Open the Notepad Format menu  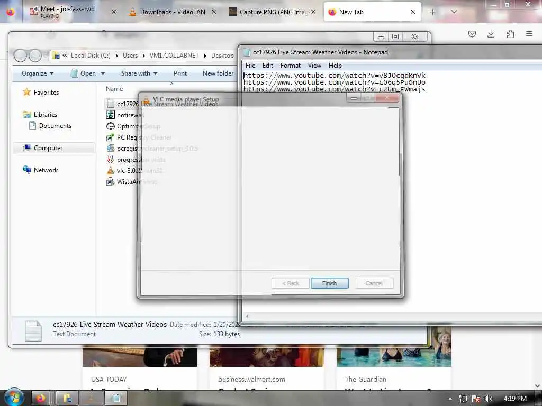tap(291, 66)
